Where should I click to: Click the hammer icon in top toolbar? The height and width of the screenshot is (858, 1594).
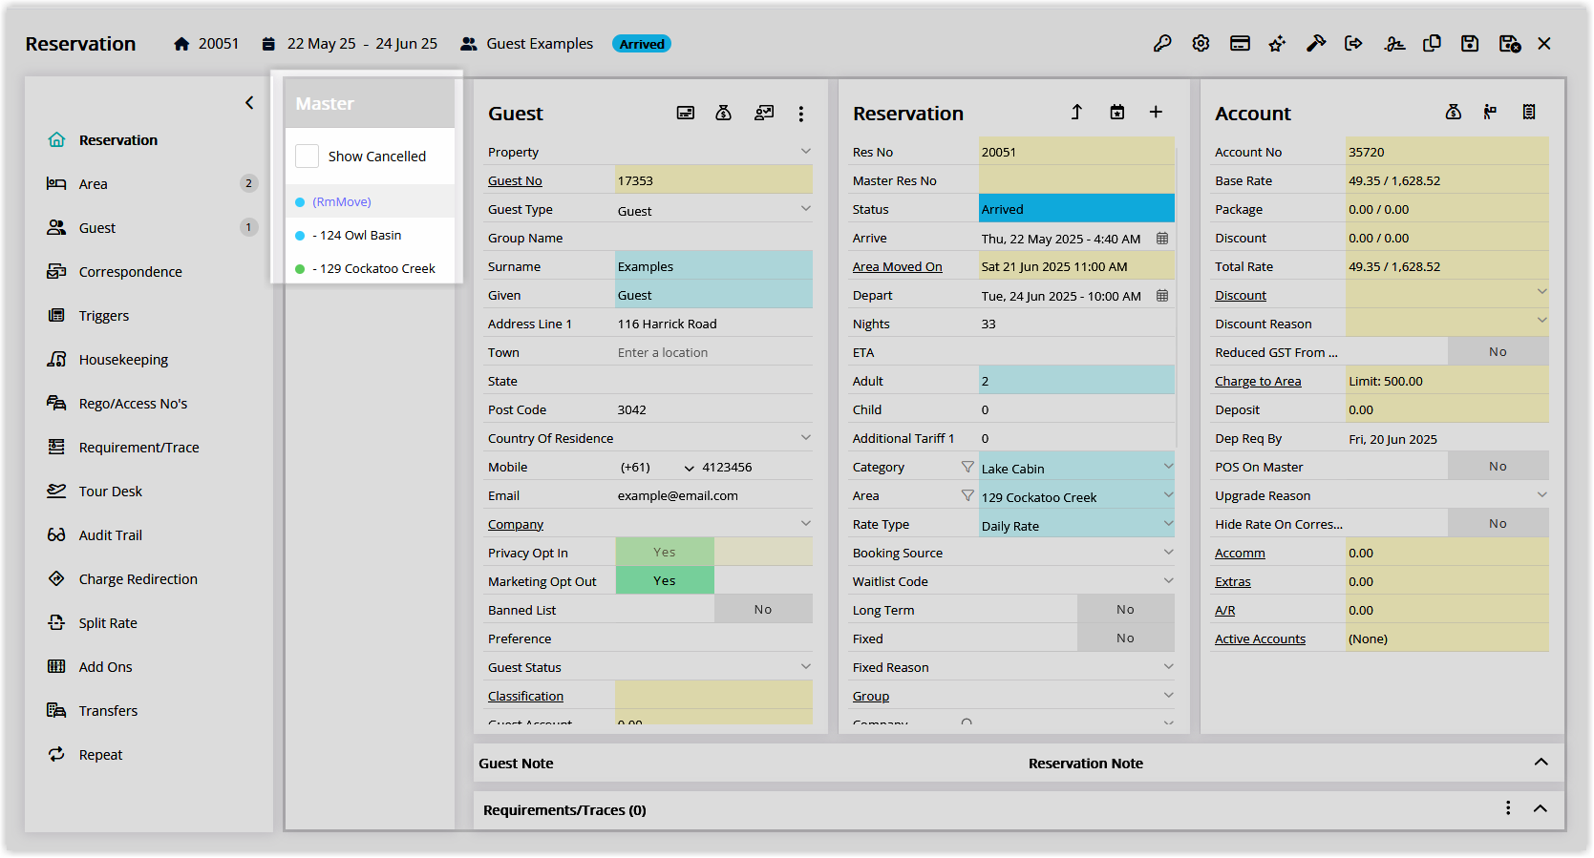1316,44
